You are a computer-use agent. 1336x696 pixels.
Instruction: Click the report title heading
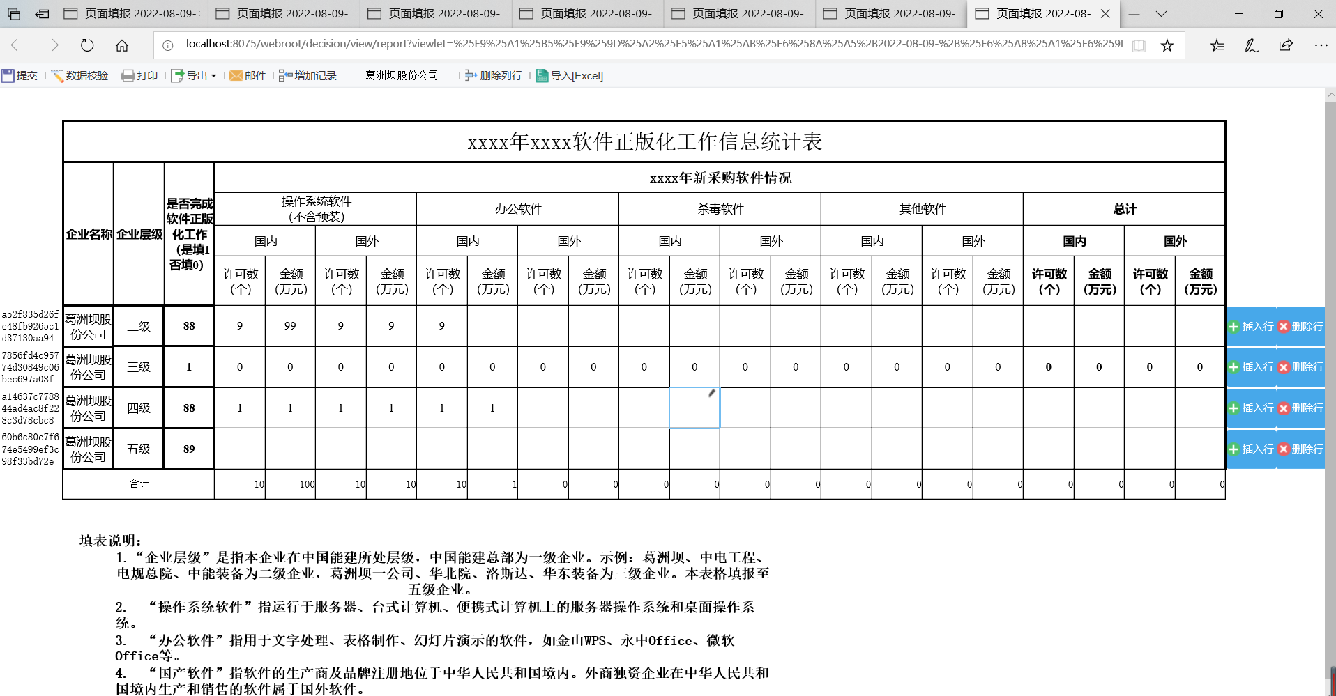[644, 142]
